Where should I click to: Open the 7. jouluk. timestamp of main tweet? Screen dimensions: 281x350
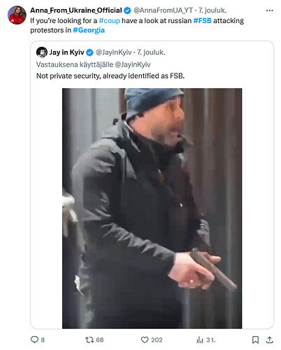point(212,10)
